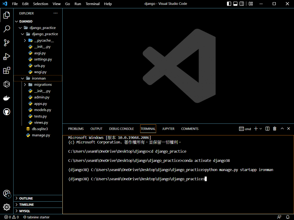Open the View menu
This screenshot has width=294, height=220.
[57, 4]
